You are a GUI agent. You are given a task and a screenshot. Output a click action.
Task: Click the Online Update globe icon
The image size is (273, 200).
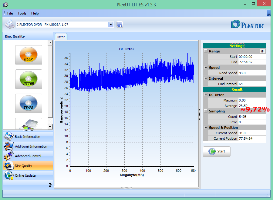tap(9, 175)
